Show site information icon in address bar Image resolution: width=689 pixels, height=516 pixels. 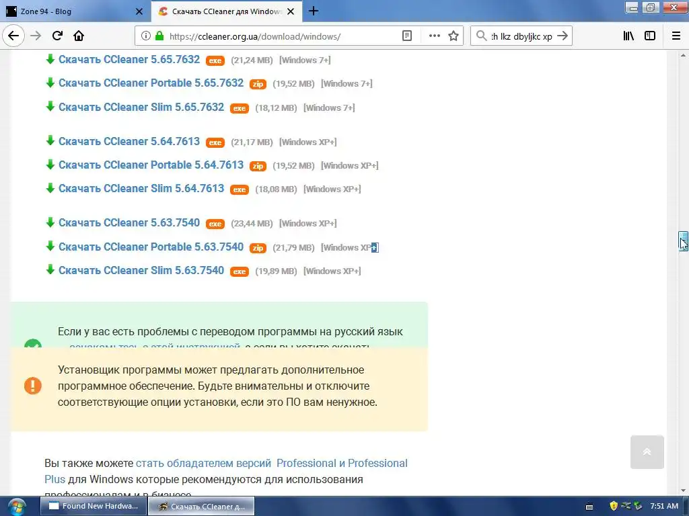click(145, 36)
